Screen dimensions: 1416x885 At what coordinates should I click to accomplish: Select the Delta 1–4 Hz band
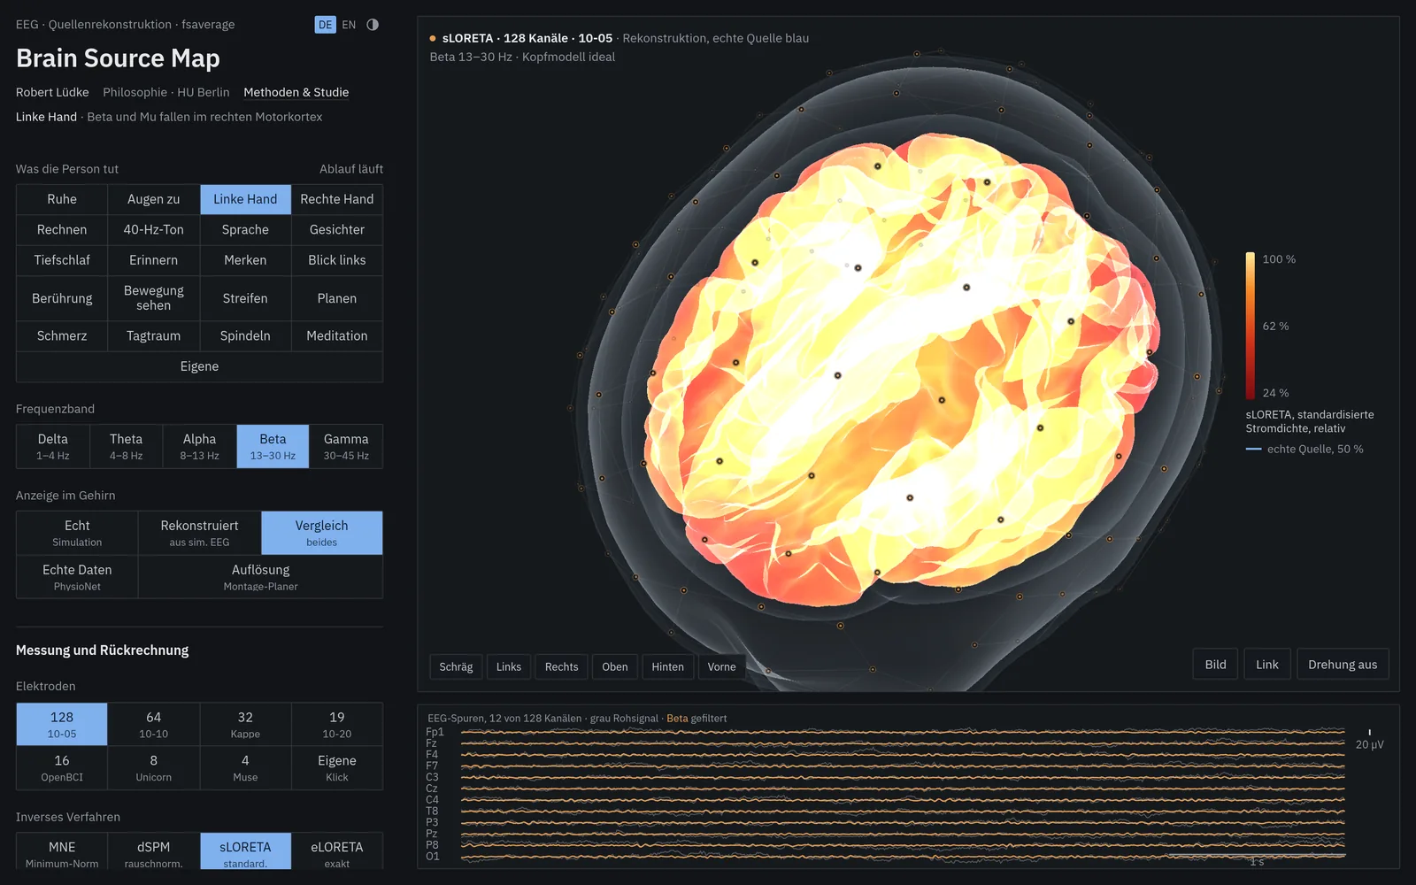pos(53,446)
